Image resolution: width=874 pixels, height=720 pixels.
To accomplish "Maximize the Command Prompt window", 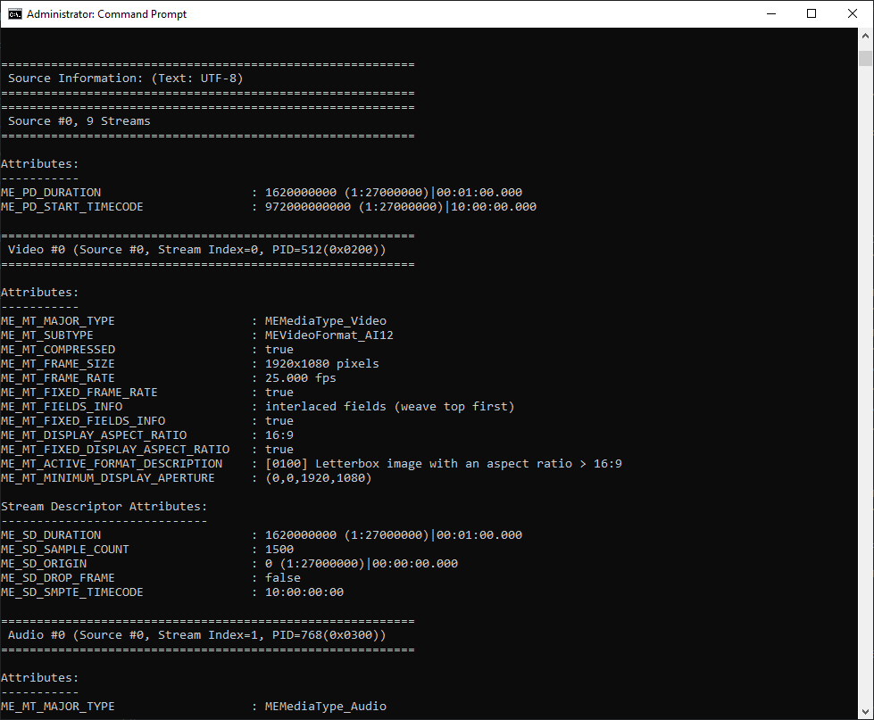I will [812, 14].
